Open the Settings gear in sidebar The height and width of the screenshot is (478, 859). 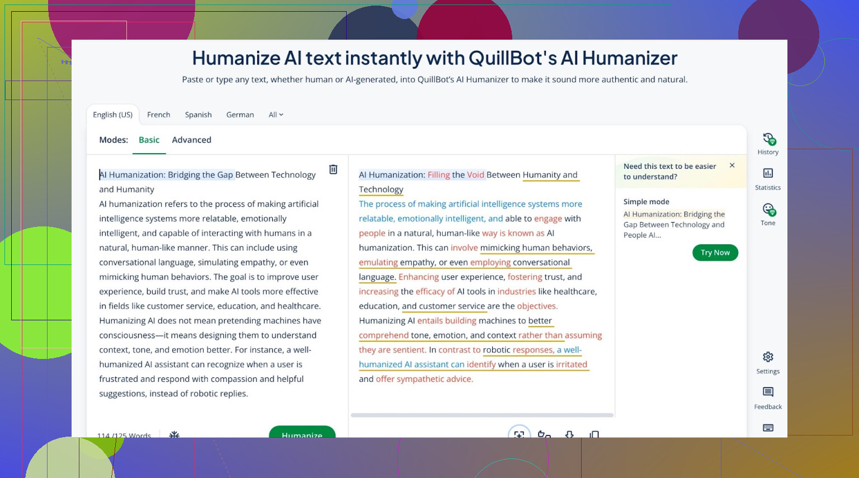pyautogui.click(x=768, y=357)
